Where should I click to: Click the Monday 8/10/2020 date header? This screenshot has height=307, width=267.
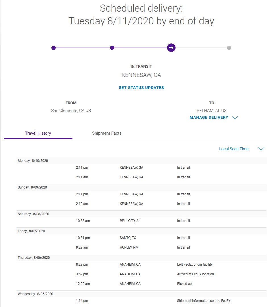33,161
